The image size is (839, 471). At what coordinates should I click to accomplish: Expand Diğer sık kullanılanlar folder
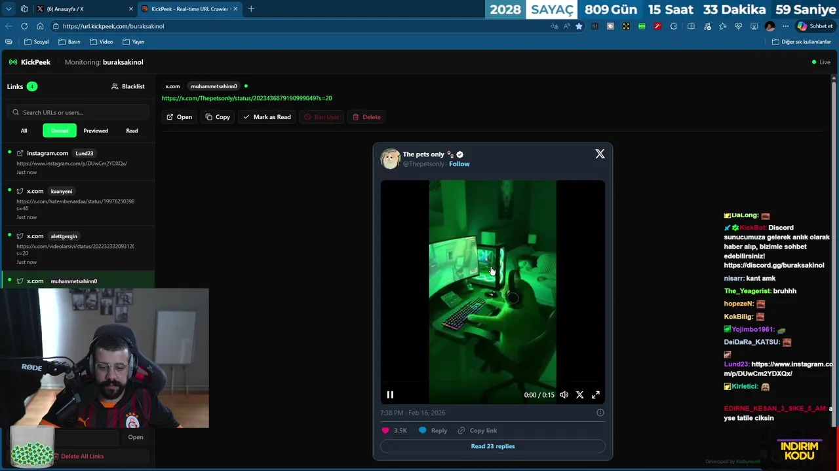tap(801, 42)
